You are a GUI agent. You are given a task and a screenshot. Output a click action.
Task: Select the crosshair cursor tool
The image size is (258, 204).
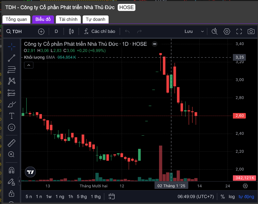(12, 47)
